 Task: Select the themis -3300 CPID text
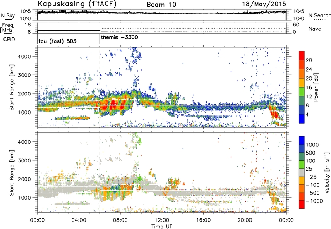coord(120,37)
